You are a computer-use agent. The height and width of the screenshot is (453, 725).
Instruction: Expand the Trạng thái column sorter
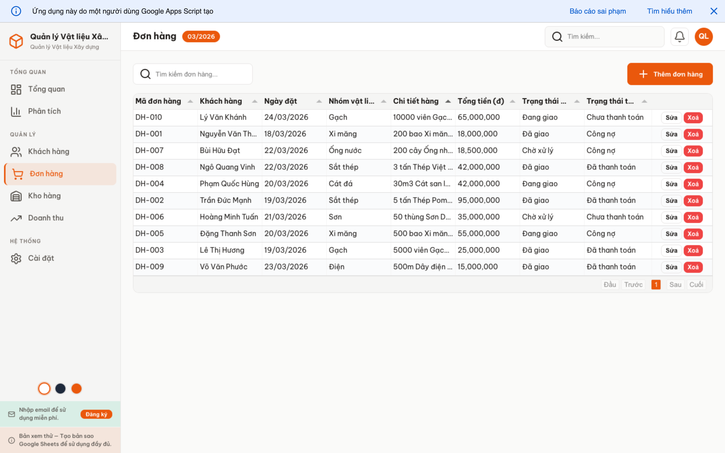[x=577, y=101]
